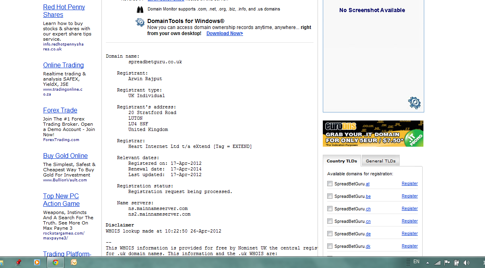
Task: Click the www.BullionVault.com ad URL
Action: click(65, 180)
